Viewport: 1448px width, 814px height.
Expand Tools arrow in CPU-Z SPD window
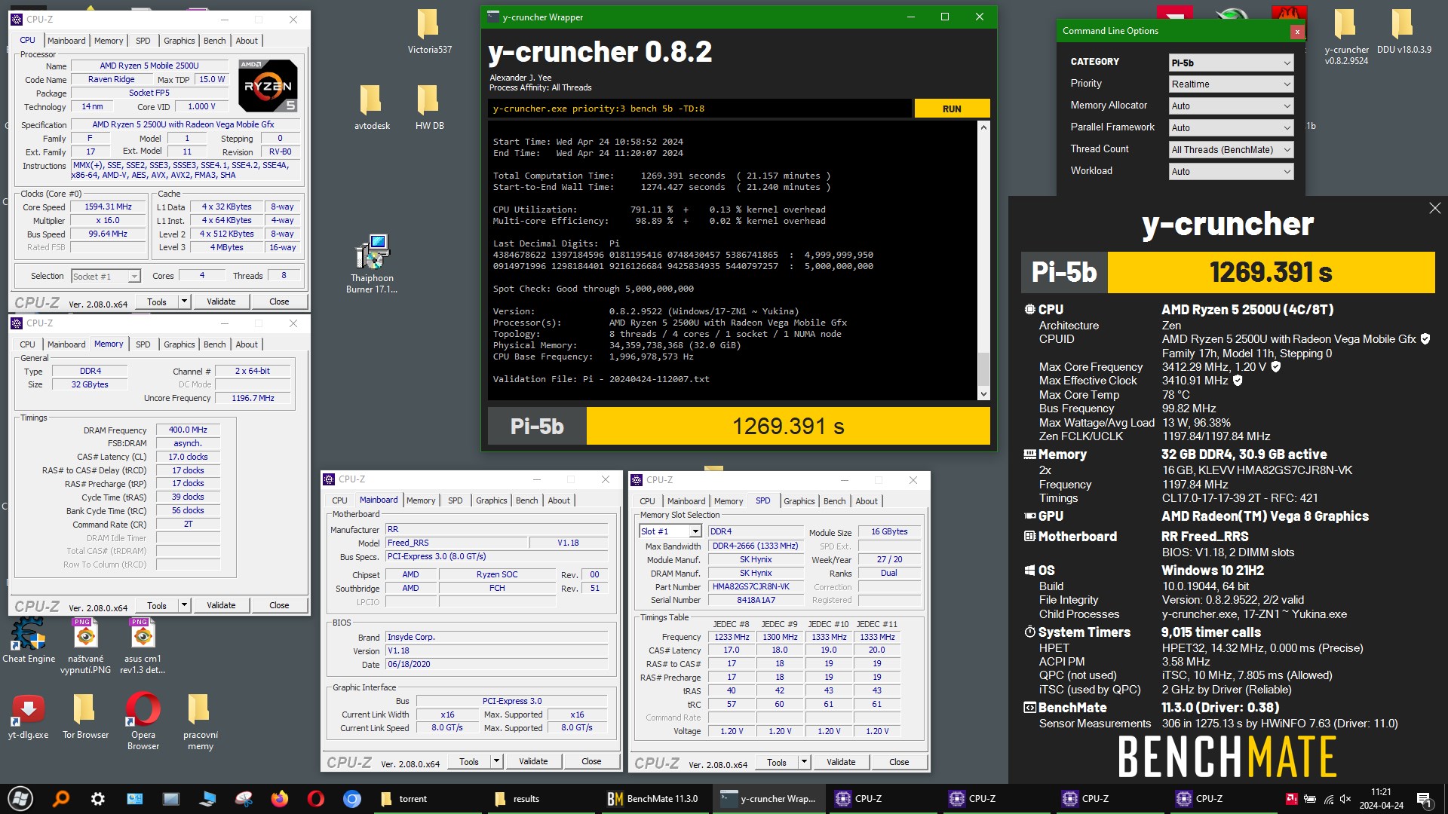[x=804, y=762]
